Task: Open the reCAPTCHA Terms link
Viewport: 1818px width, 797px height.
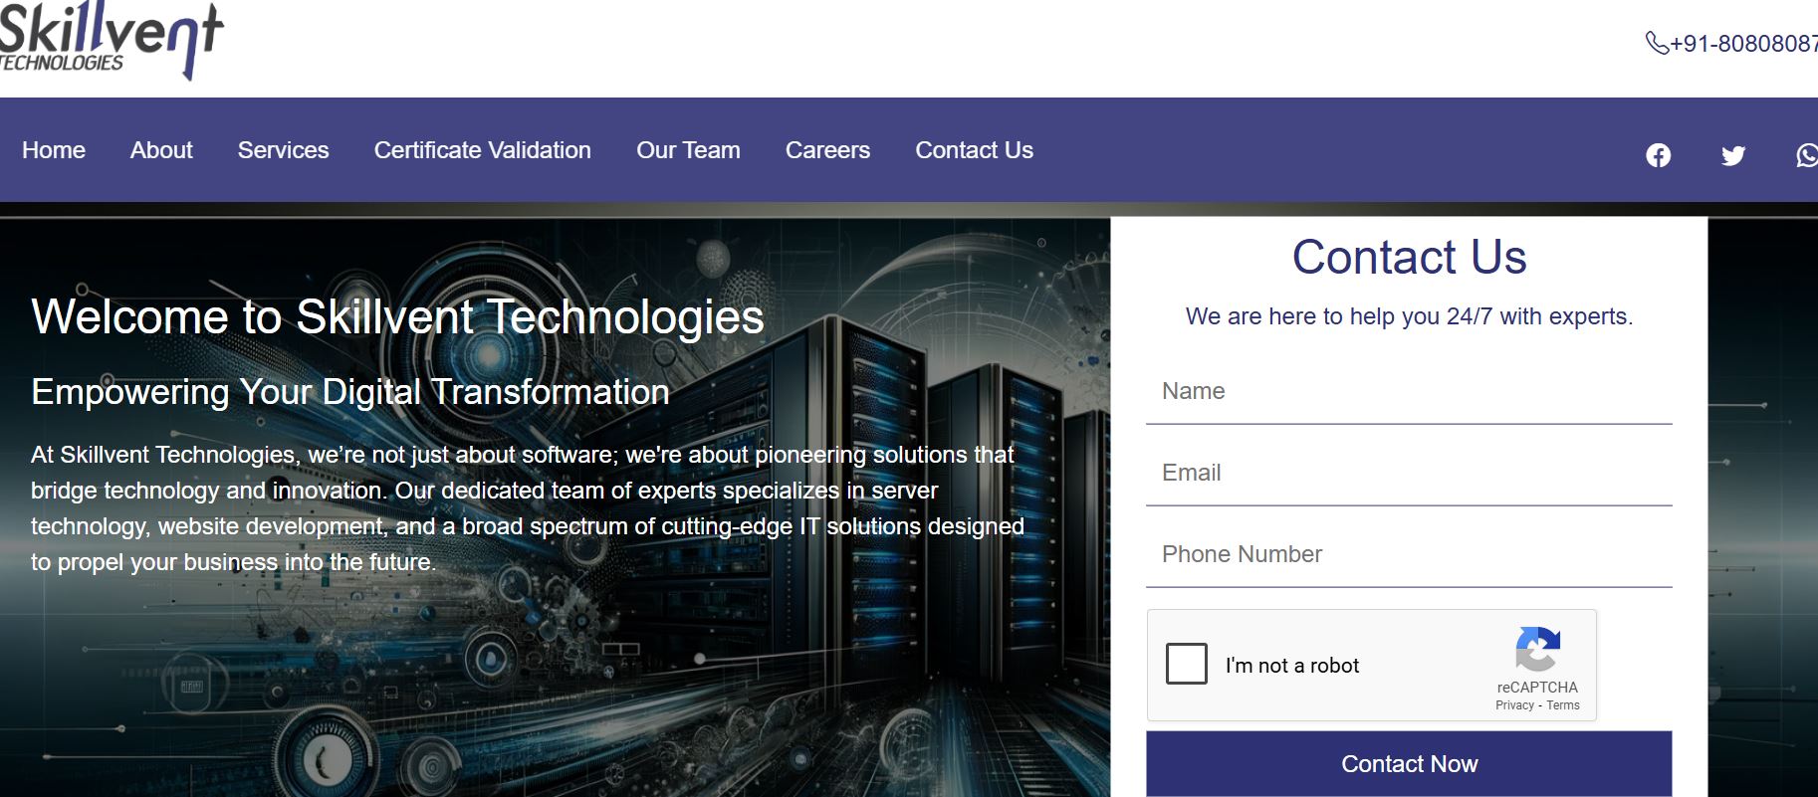Action: (x=1563, y=705)
